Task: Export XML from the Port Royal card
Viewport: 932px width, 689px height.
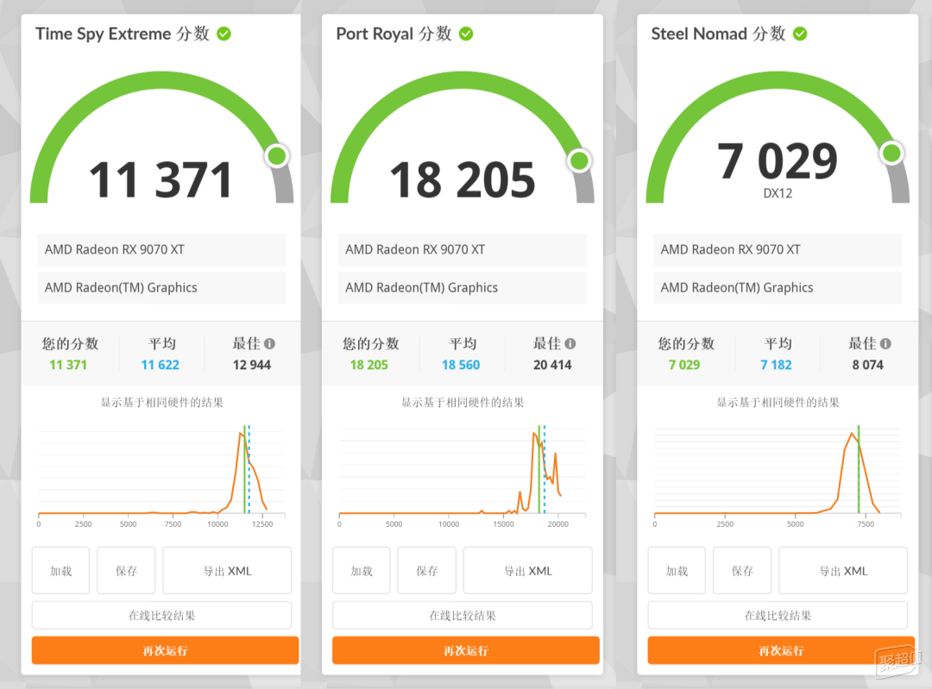Action: pos(528,570)
